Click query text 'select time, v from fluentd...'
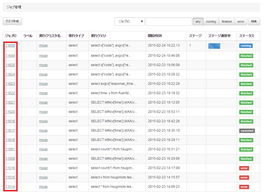The height and width of the screenshot is (193, 264). click(111, 93)
